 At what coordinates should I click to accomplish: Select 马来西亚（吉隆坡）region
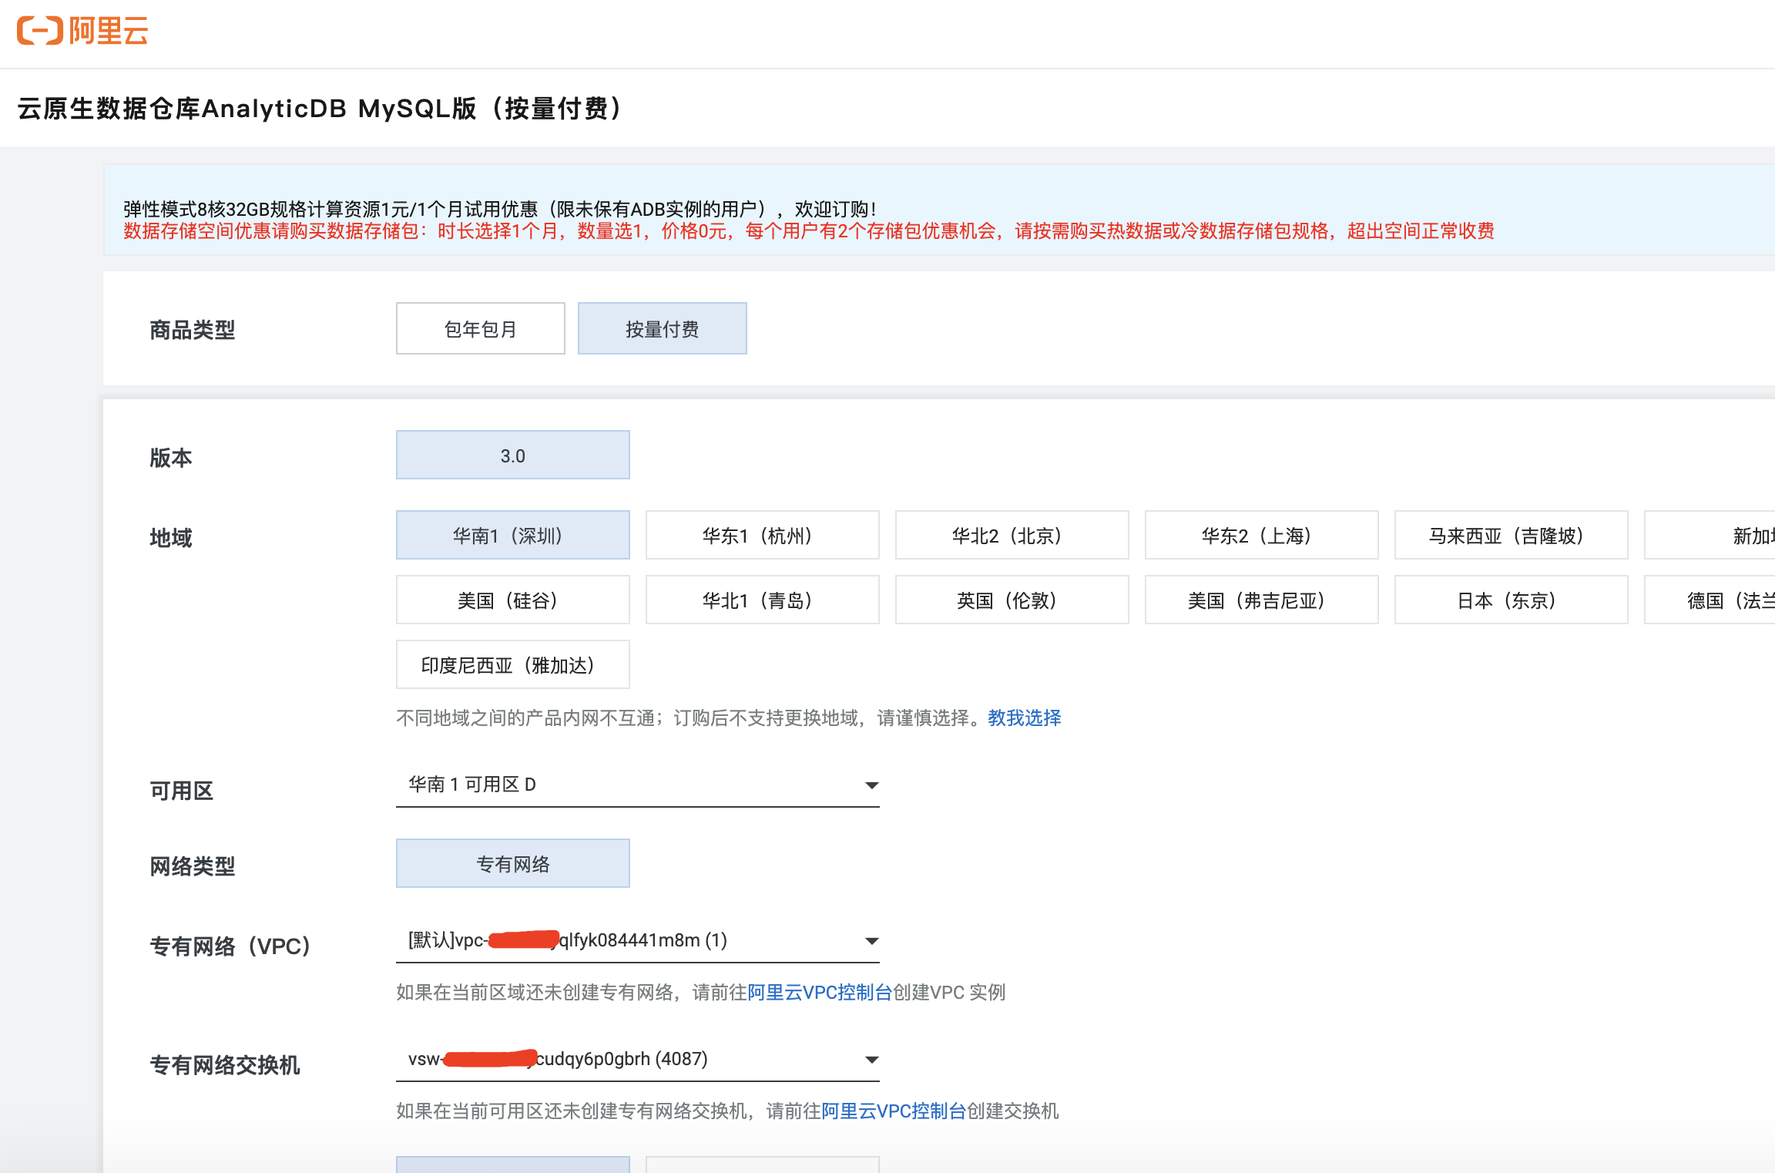(1510, 535)
